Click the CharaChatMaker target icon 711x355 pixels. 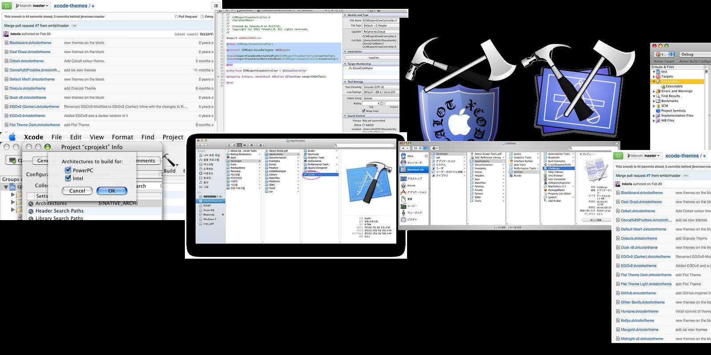(350, 68)
